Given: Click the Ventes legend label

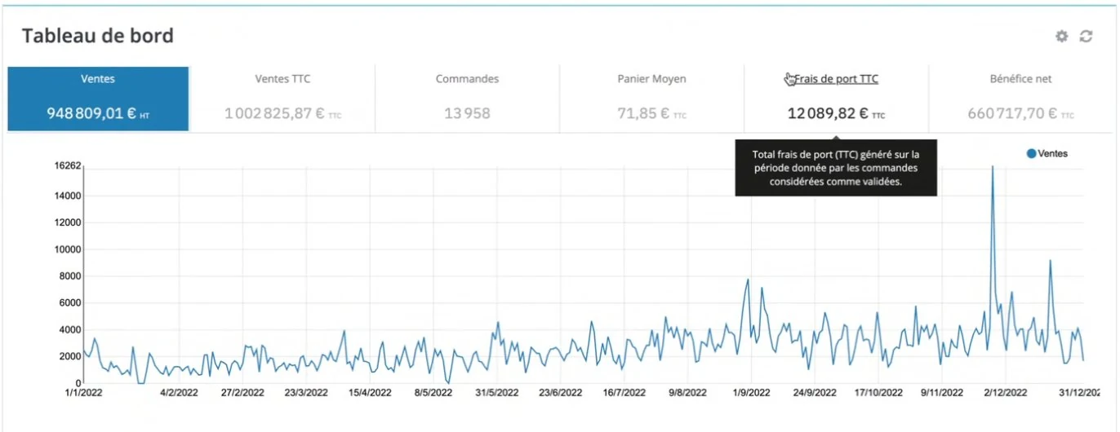Looking at the screenshot, I should coord(1052,153).
